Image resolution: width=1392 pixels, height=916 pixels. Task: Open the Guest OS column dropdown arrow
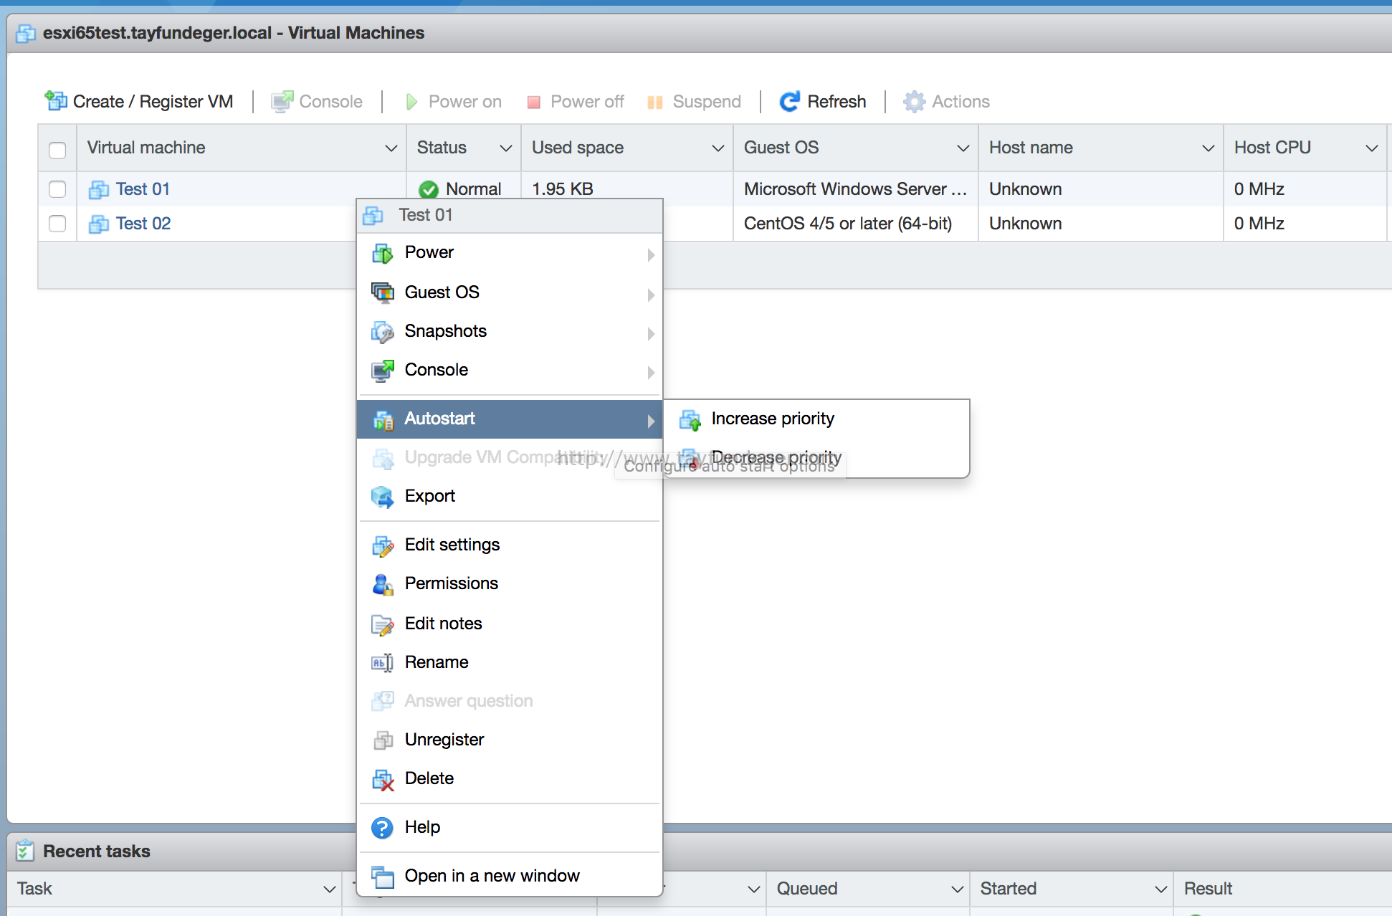[963, 148]
